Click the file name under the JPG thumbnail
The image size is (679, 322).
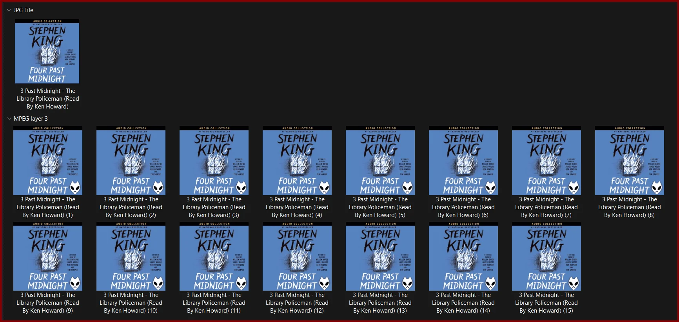coord(48,99)
